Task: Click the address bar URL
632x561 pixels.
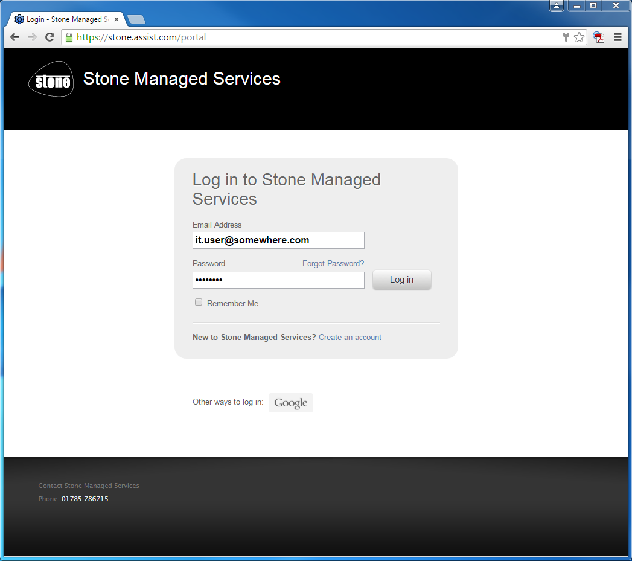Action: 141,37
